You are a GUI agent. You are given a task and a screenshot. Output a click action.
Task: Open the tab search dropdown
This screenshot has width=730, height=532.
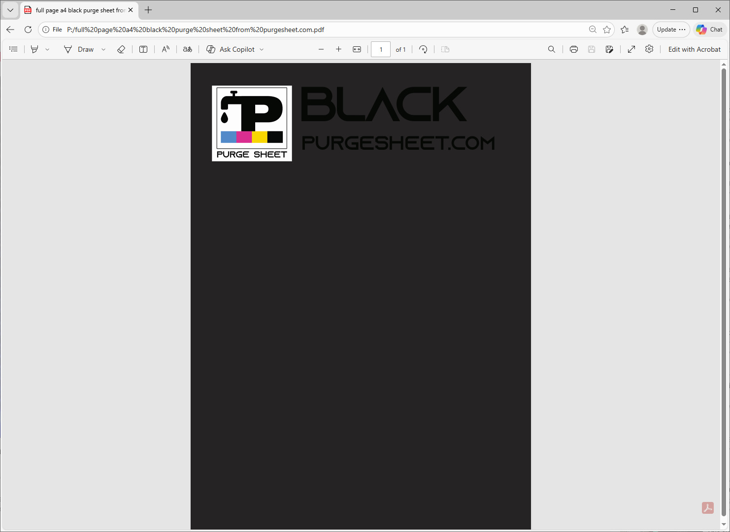(x=10, y=10)
